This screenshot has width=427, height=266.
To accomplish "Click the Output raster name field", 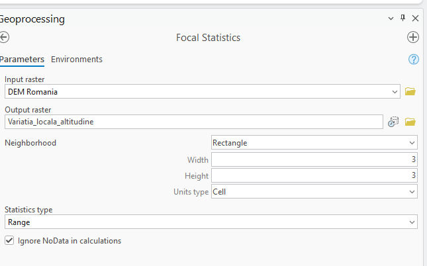I will [193, 122].
